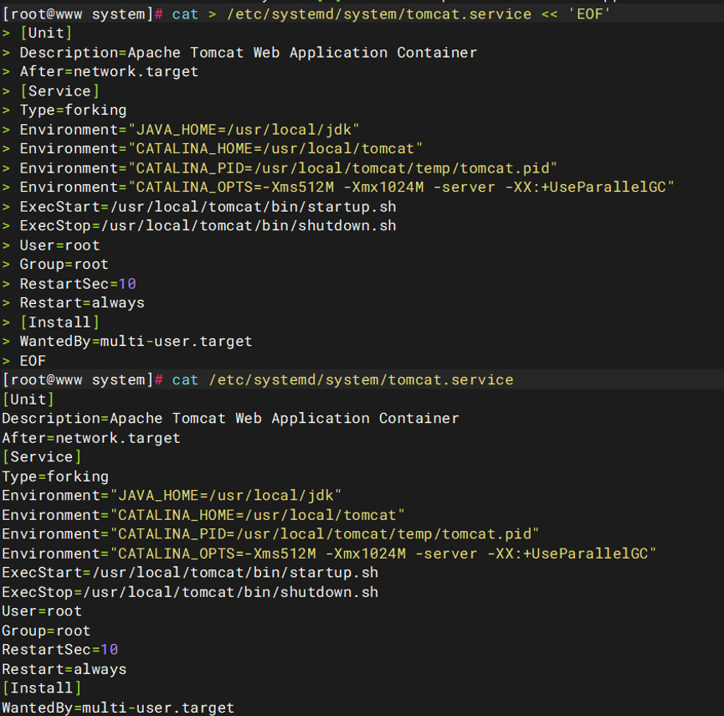The image size is (724, 716).
Task: Click 'User=root' on the '>' prompt line
Action: click(59, 245)
